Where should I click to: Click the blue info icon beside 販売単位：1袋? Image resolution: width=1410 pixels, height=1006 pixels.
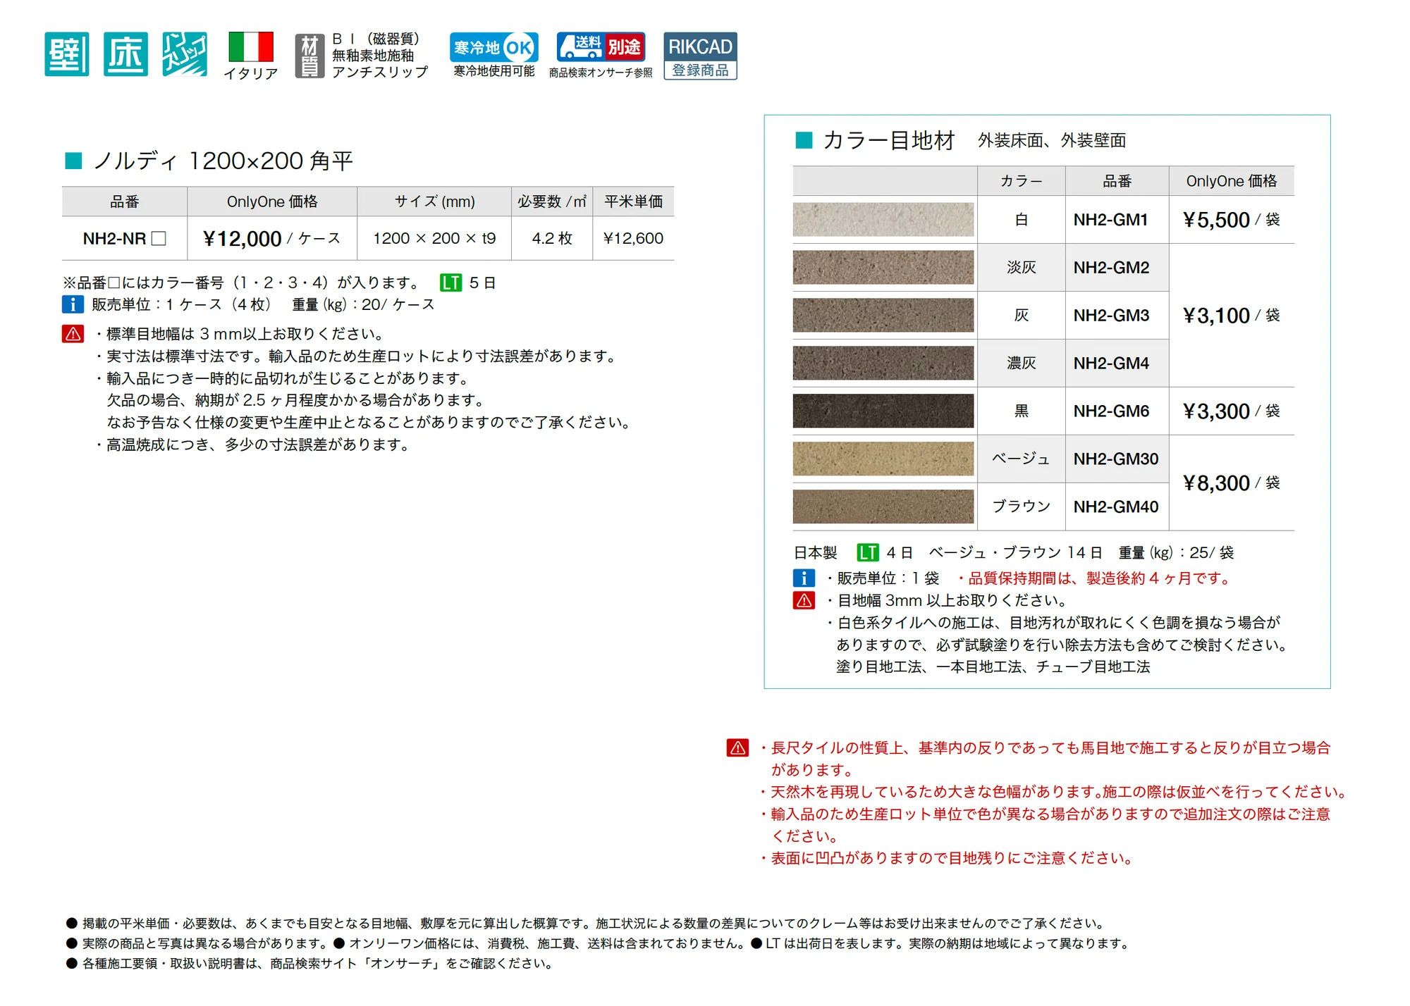pos(804,578)
